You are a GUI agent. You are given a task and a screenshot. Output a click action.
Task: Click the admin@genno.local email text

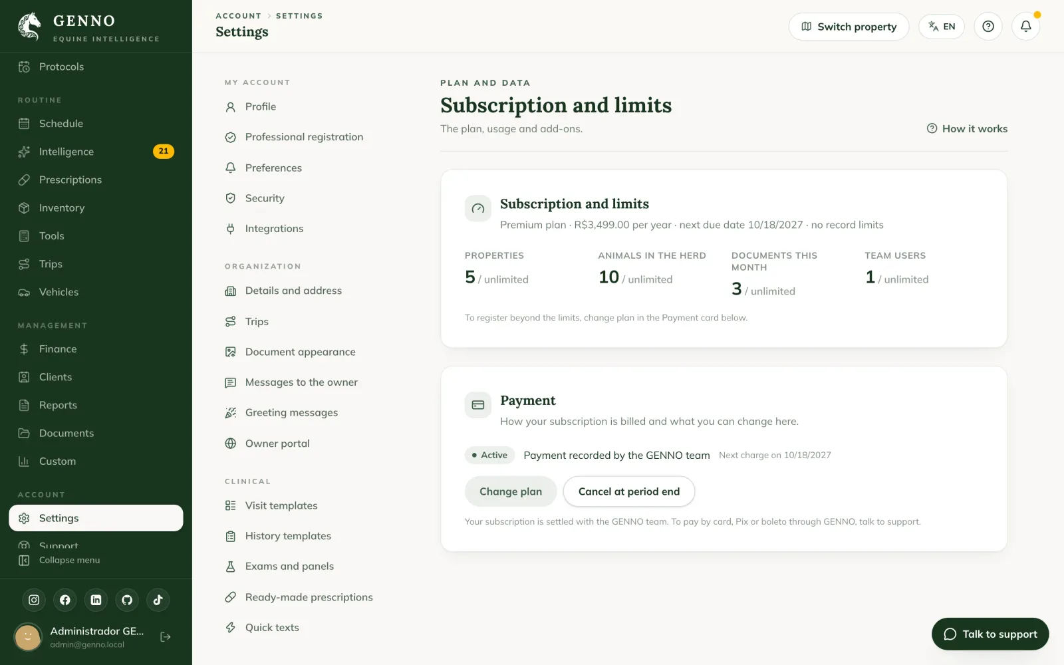pyautogui.click(x=87, y=644)
